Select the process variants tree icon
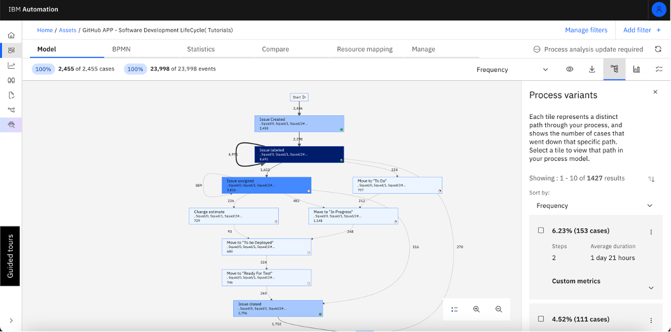 [x=614, y=69]
